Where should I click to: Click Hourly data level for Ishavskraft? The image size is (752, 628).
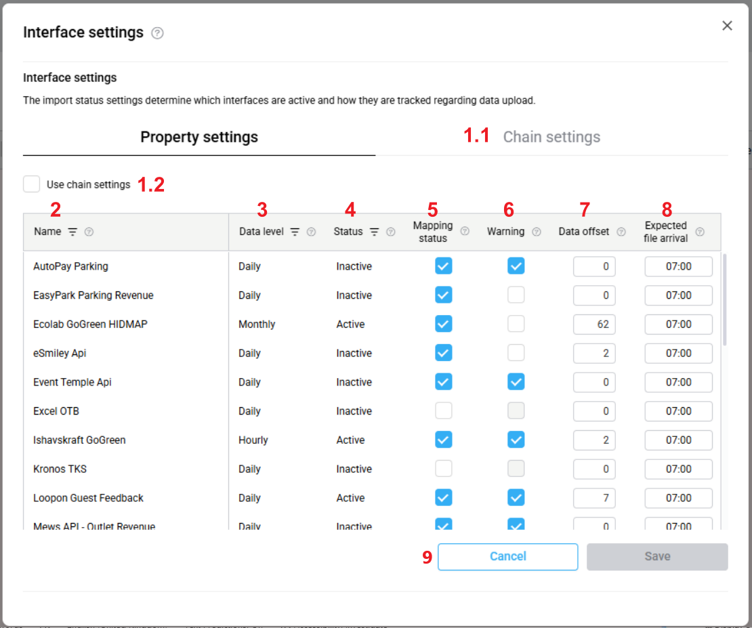253,440
